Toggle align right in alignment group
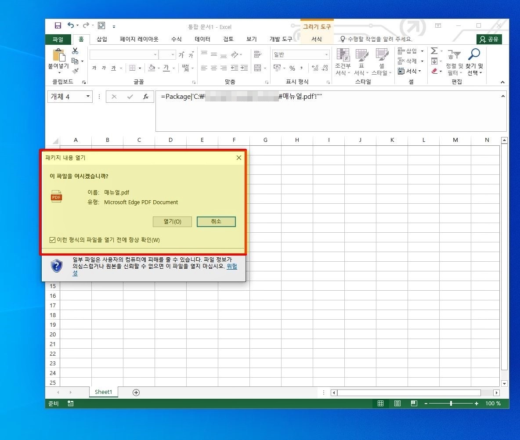 point(224,68)
